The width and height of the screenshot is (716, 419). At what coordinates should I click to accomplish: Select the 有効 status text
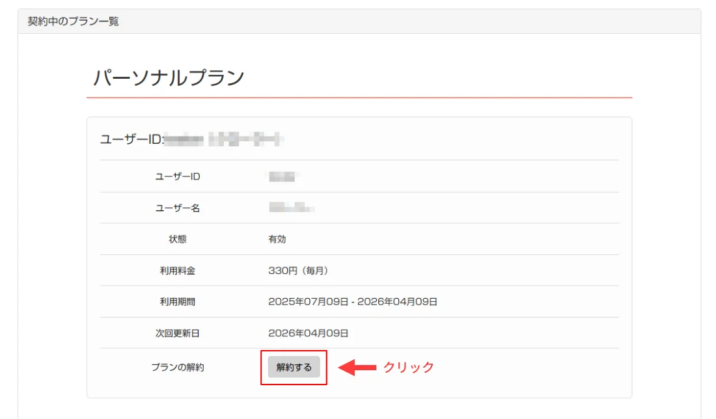(277, 239)
